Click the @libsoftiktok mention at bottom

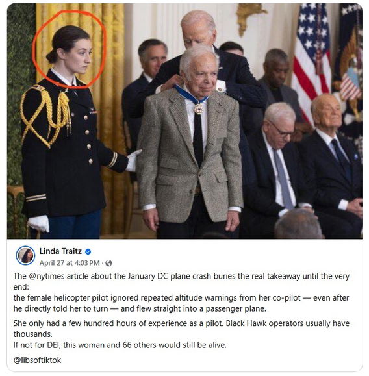pyautogui.click(x=37, y=360)
